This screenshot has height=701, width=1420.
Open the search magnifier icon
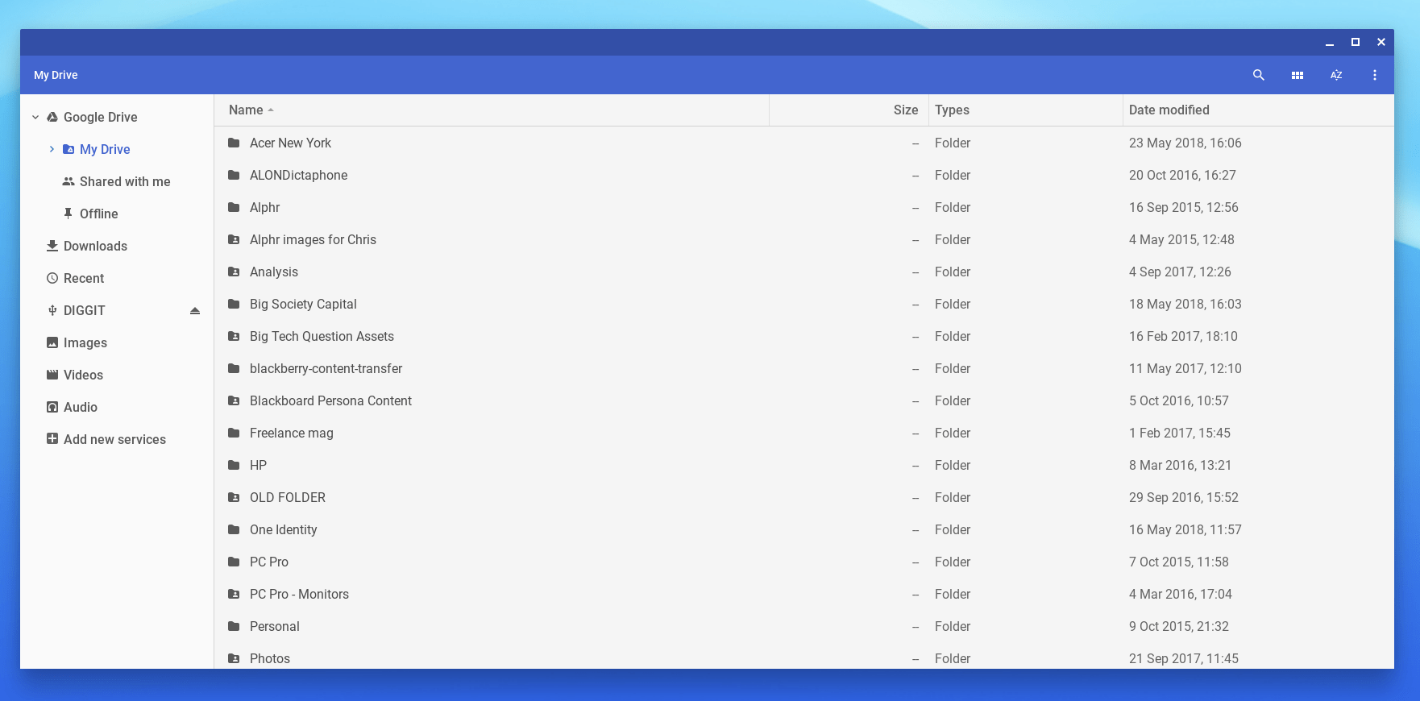(1258, 75)
